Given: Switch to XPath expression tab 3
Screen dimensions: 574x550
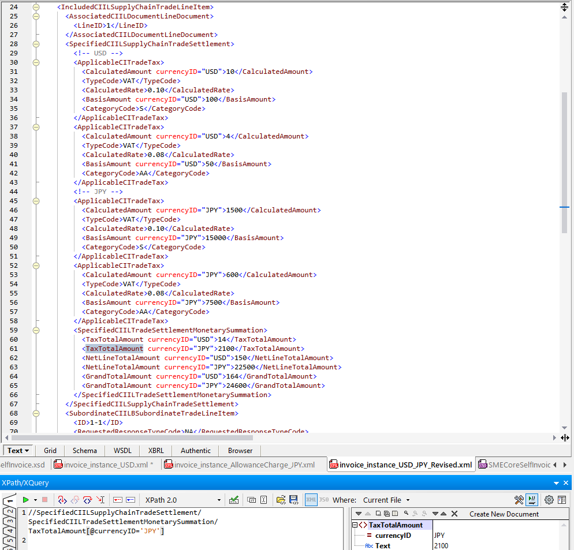Looking at the screenshot, I should (10, 521).
